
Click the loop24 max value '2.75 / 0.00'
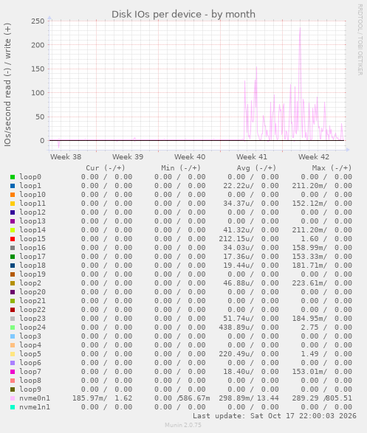[326, 328]
